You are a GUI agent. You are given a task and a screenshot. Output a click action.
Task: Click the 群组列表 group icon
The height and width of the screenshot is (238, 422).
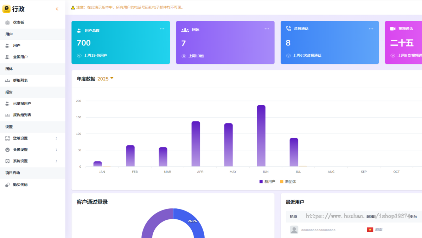[7, 80]
